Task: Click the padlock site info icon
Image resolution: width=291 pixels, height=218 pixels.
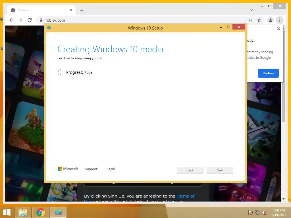Action: [41, 20]
